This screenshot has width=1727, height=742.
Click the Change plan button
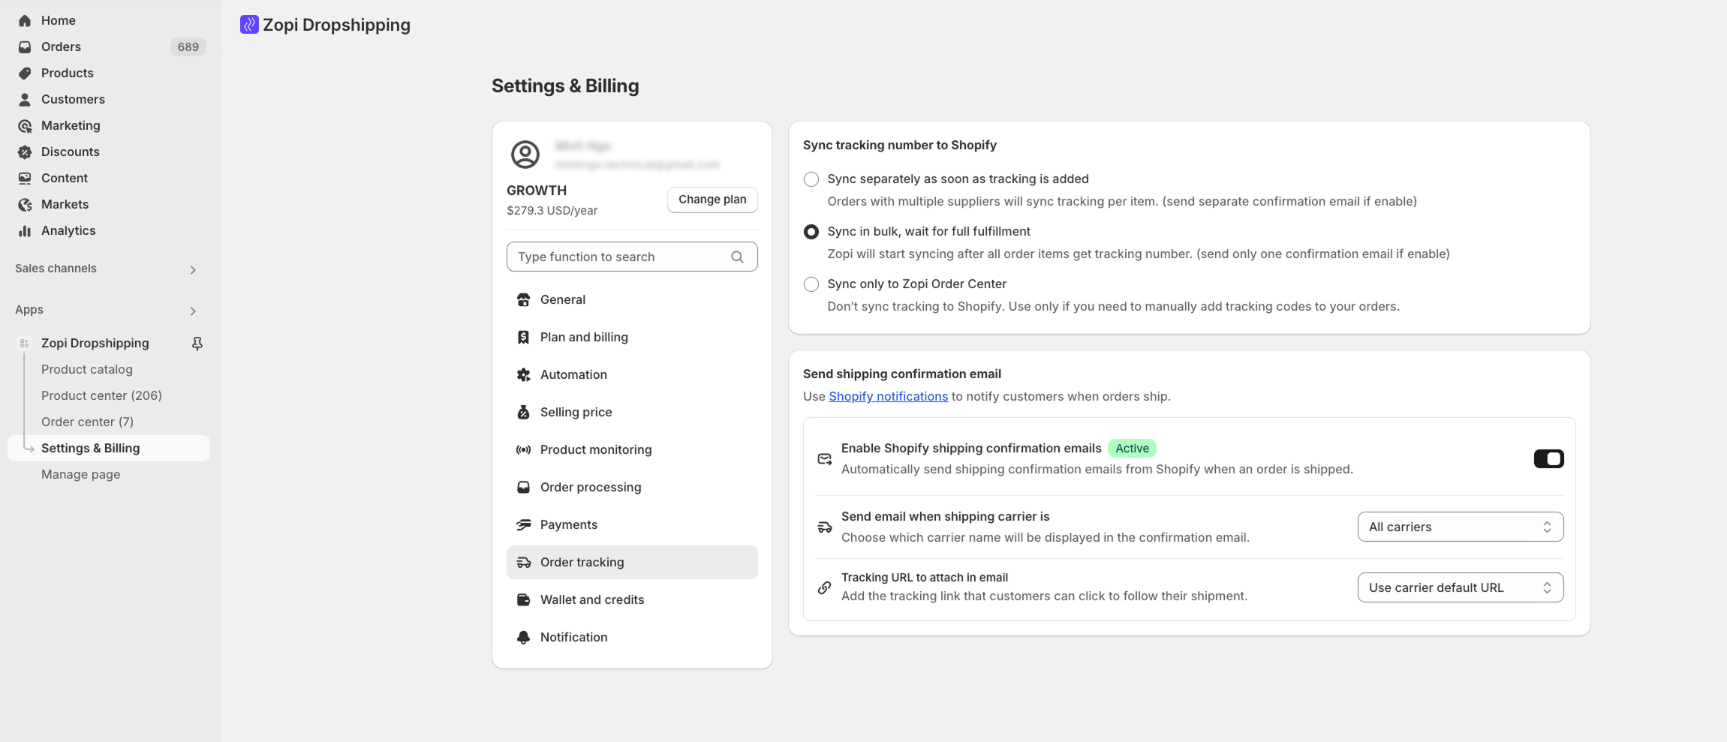[x=712, y=200]
